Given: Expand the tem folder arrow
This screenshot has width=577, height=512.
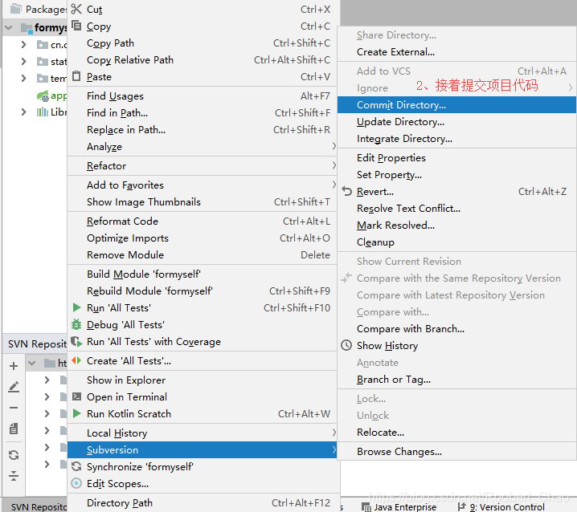Looking at the screenshot, I should click(24, 78).
